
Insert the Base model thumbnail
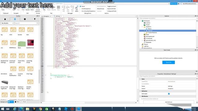[x=22, y=43]
